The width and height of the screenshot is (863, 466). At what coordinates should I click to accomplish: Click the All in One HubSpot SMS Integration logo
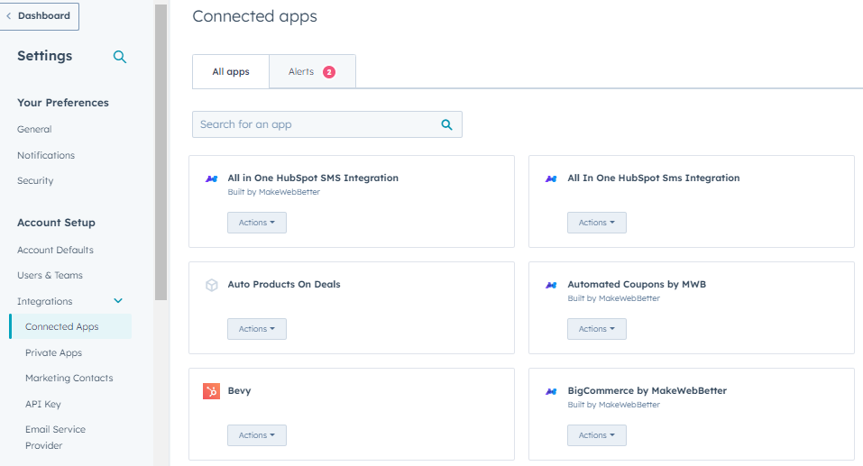[x=211, y=178]
